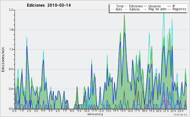
Task: Click the 'IP' legend entry
Action: pos(174,6)
